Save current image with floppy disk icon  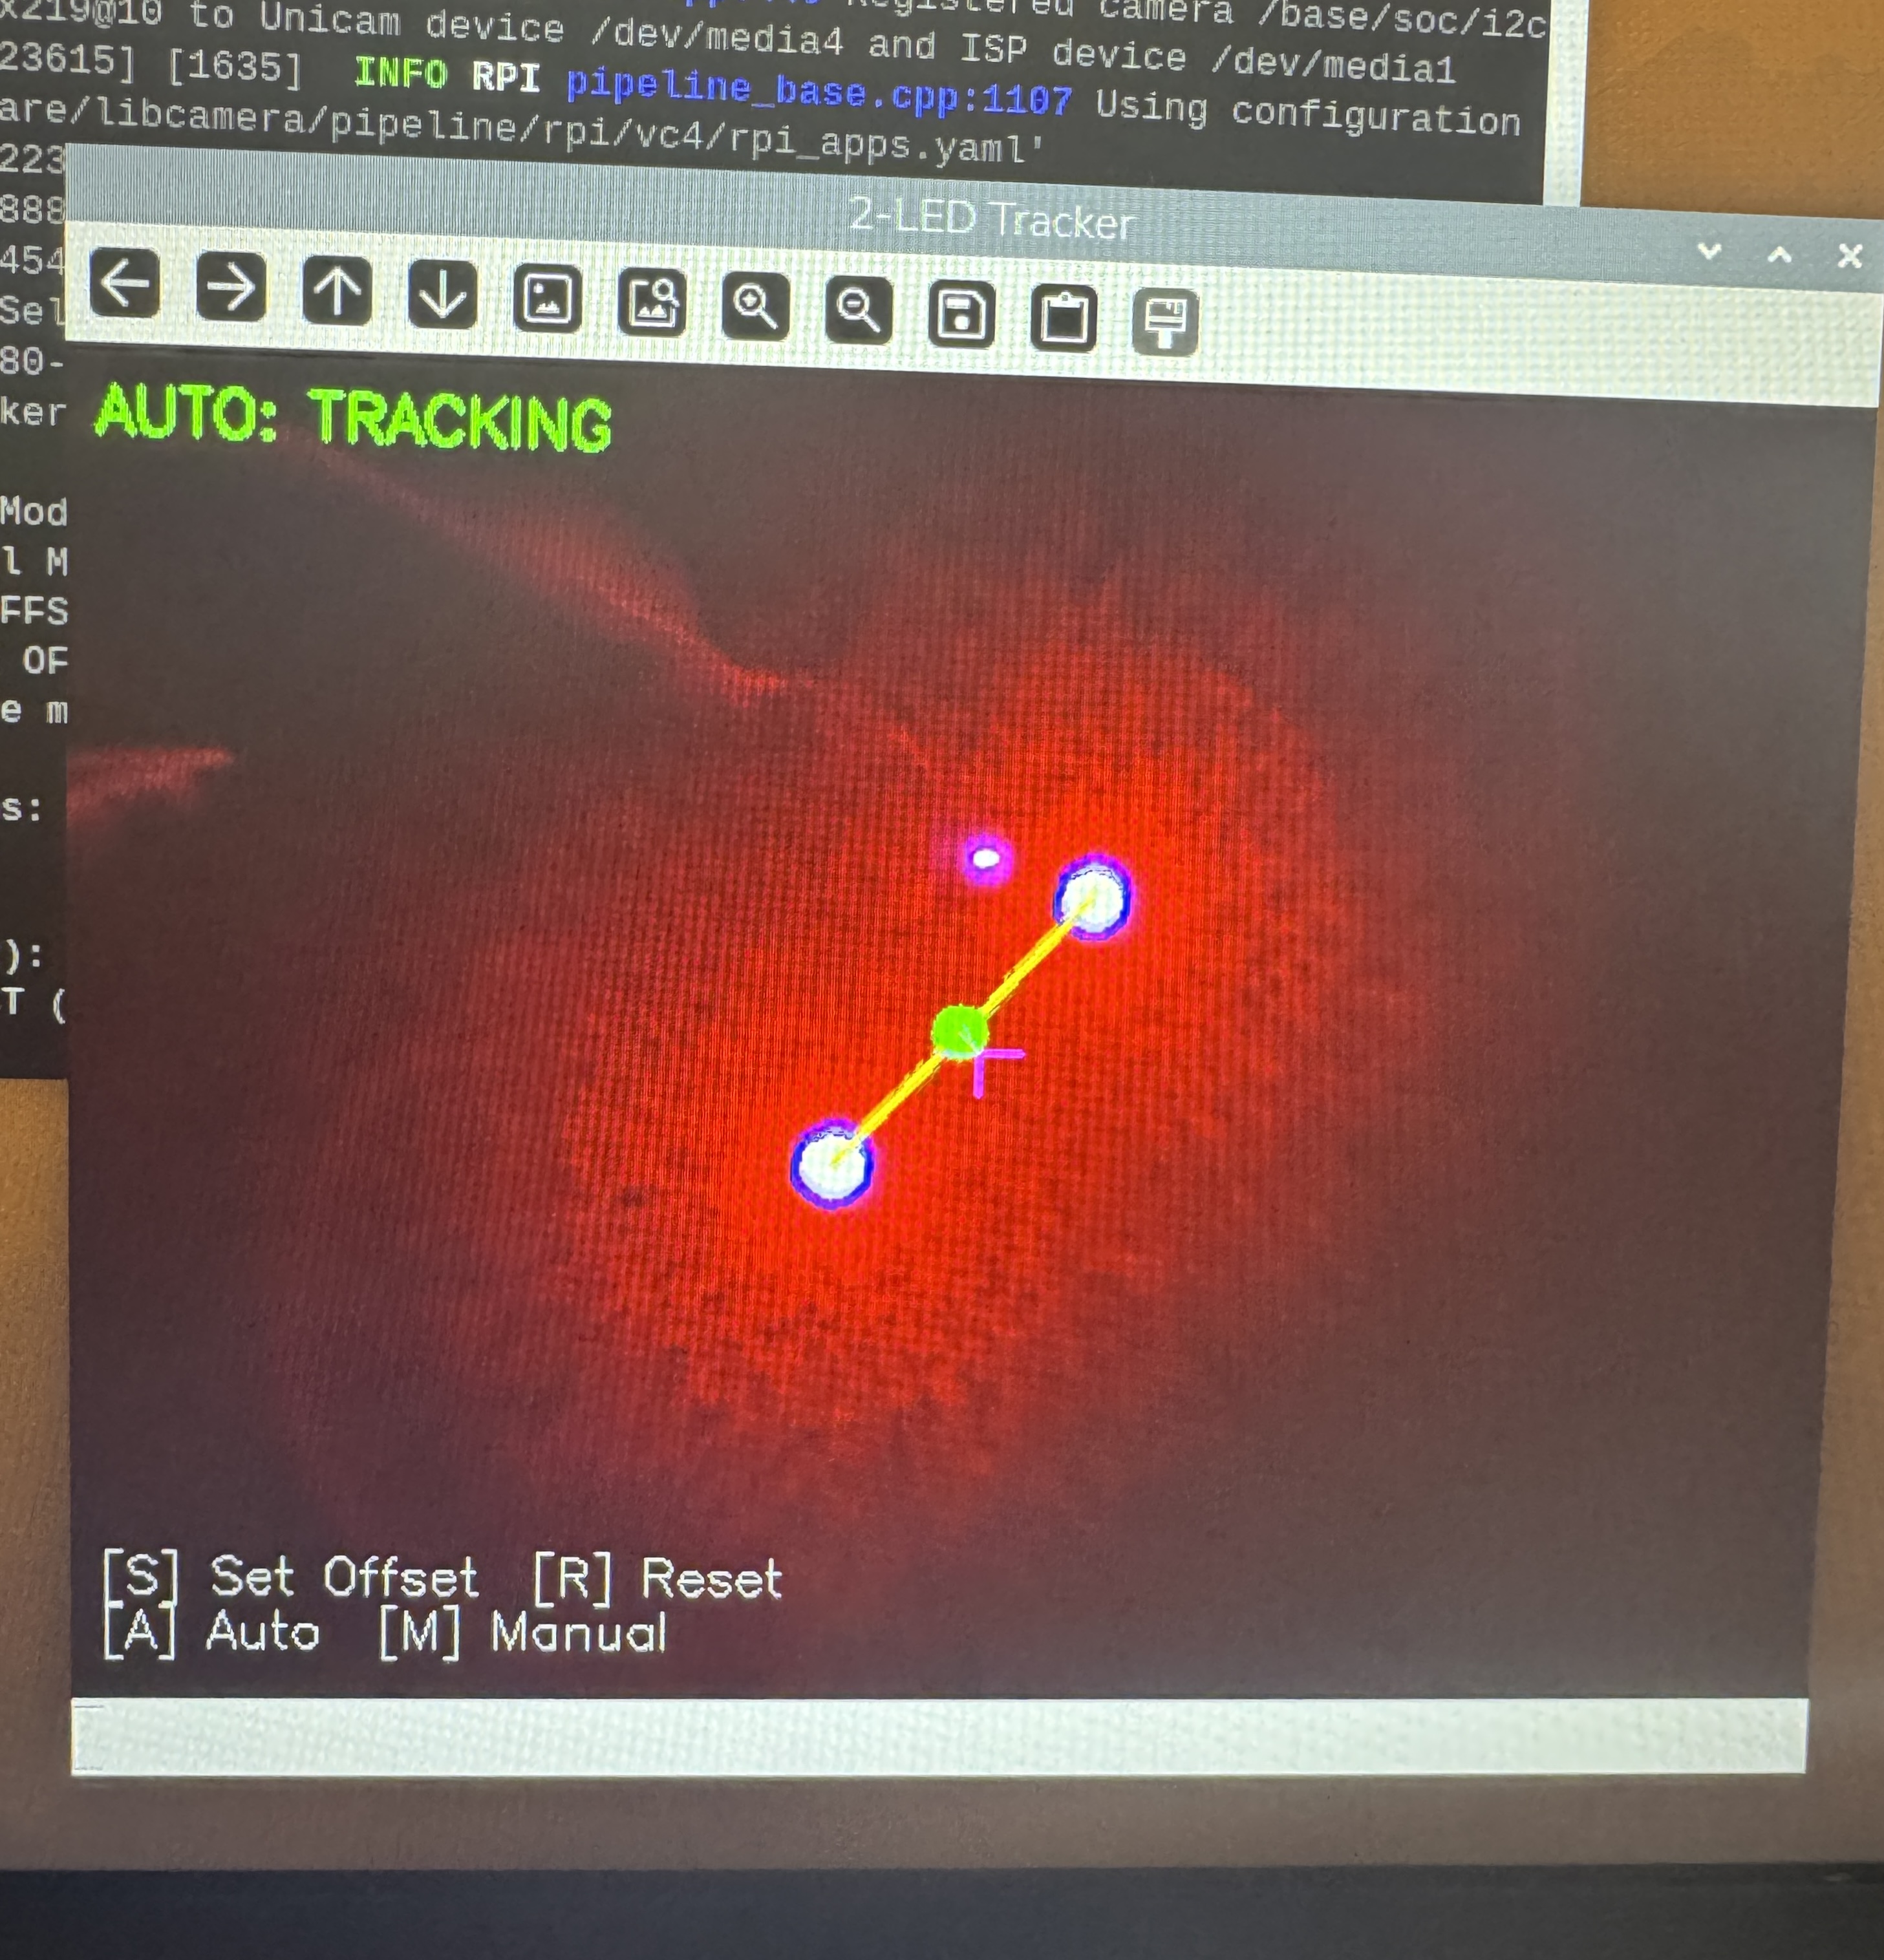coord(961,315)
